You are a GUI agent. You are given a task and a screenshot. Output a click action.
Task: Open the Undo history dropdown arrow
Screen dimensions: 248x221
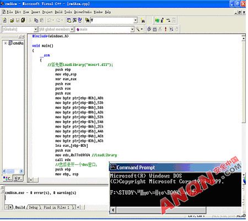[53, 20]
